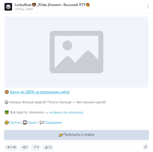Follow the играешь по-крупному link
This screenshot has height=152, width=153.
66,112
